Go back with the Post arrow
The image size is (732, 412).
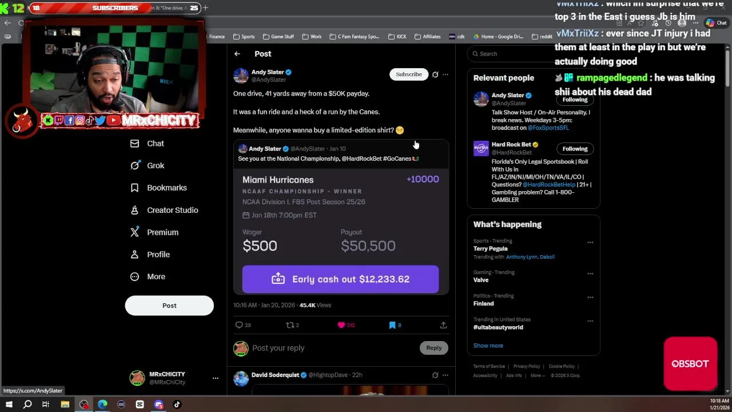click(x=237, y=54)
